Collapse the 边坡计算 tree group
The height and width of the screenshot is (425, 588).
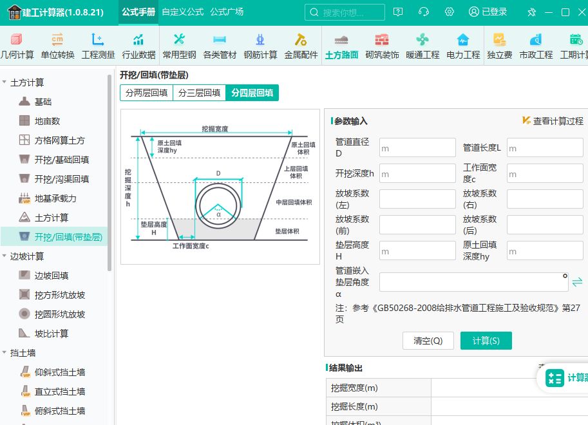point(5,256)
